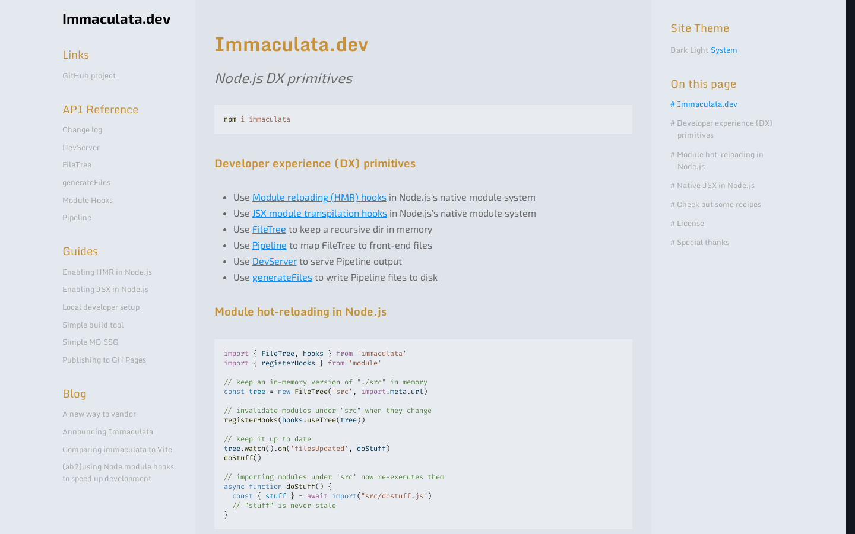Open Pipeline in the API Reference sidebar
Image resolution: width=855 pixels, height=534 pixels.
click(77, 218)
